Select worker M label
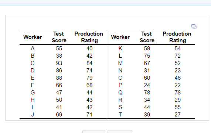 [x=120, y=63]
